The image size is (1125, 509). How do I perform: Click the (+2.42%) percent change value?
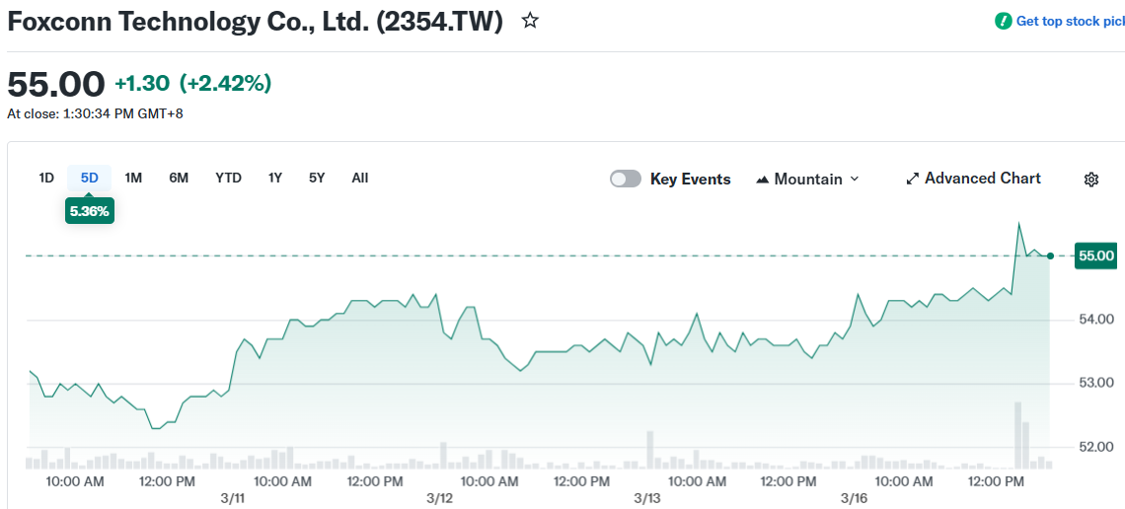[x=225, y=84]
